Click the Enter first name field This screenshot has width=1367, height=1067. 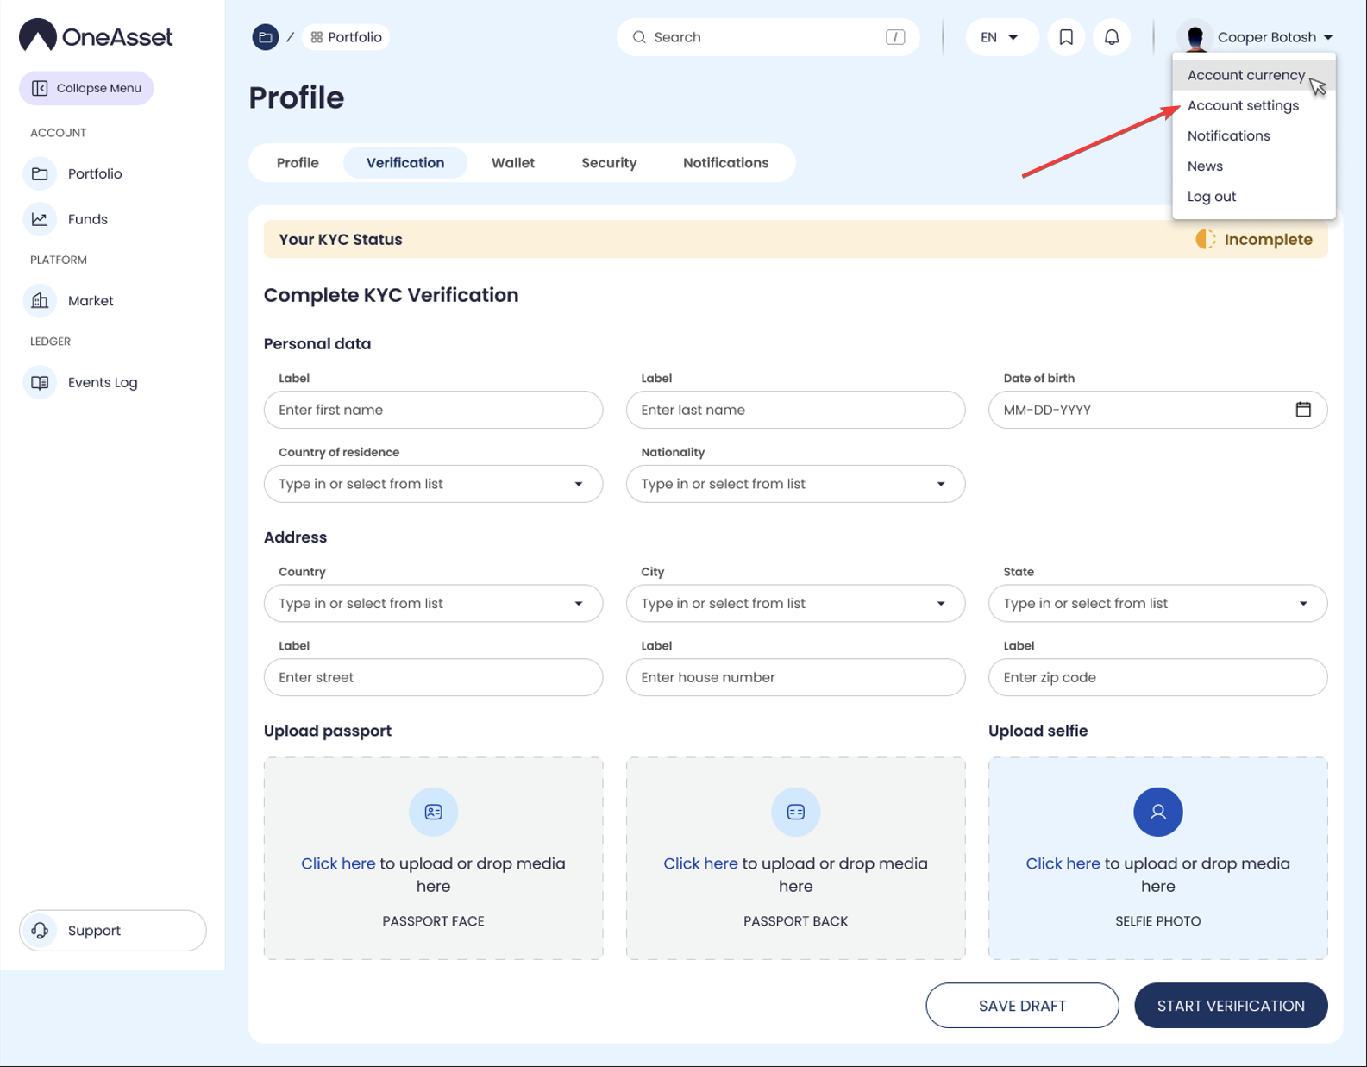[433, 410]
